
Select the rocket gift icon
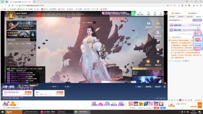pos(146,104)
